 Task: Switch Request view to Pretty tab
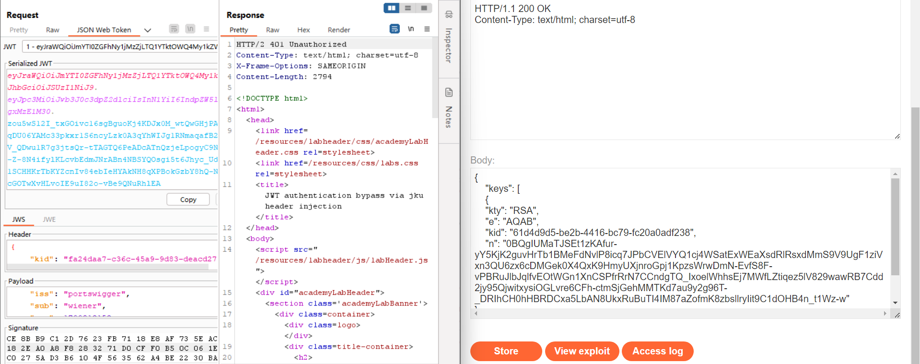pos(19,30)
